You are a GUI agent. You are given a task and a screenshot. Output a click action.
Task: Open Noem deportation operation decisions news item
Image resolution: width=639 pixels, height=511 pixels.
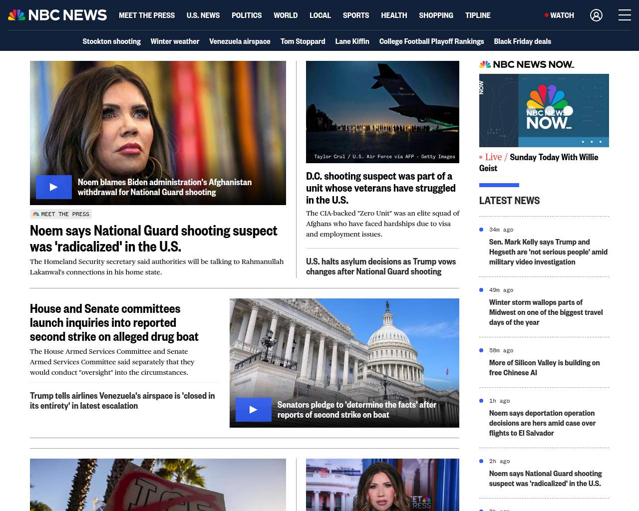(543, 423)
